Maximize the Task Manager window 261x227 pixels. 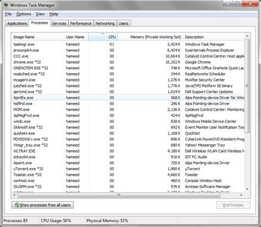click(237, 3)
